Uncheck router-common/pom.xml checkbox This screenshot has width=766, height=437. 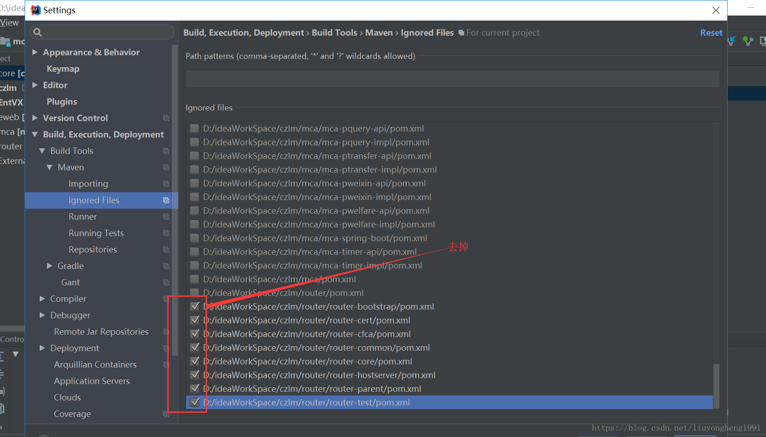point(195,347)
